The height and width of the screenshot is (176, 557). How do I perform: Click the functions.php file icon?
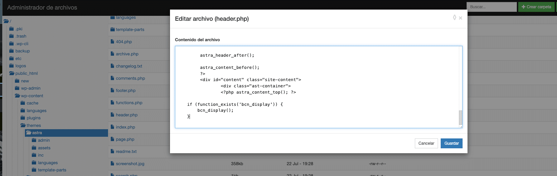pyautogui.click(x=112, y=103)
